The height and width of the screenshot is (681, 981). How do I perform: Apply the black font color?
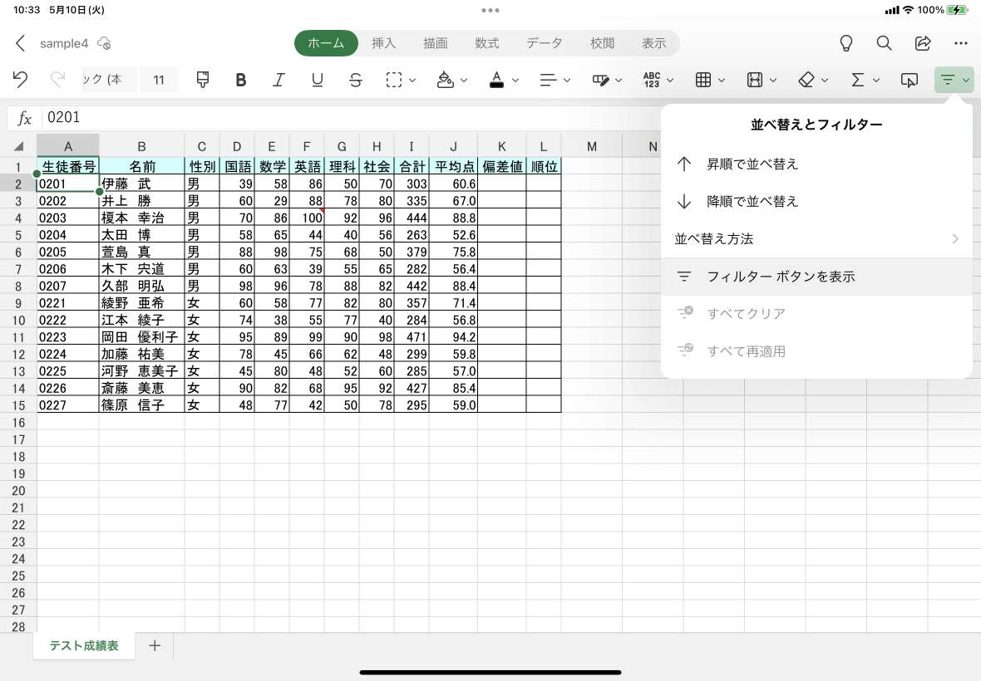click(x=497, y=80)
